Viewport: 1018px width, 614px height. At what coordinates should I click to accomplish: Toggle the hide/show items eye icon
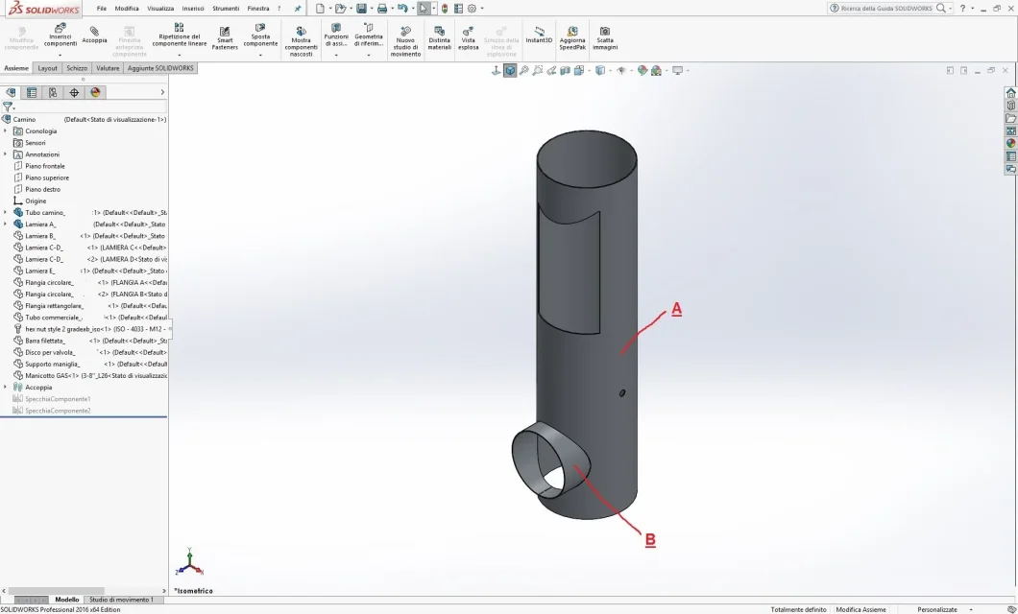click(x=621, y=71)
